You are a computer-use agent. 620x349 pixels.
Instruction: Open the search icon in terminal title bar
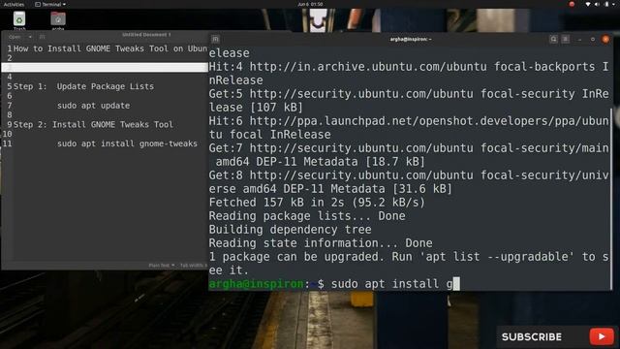point(553,39)
